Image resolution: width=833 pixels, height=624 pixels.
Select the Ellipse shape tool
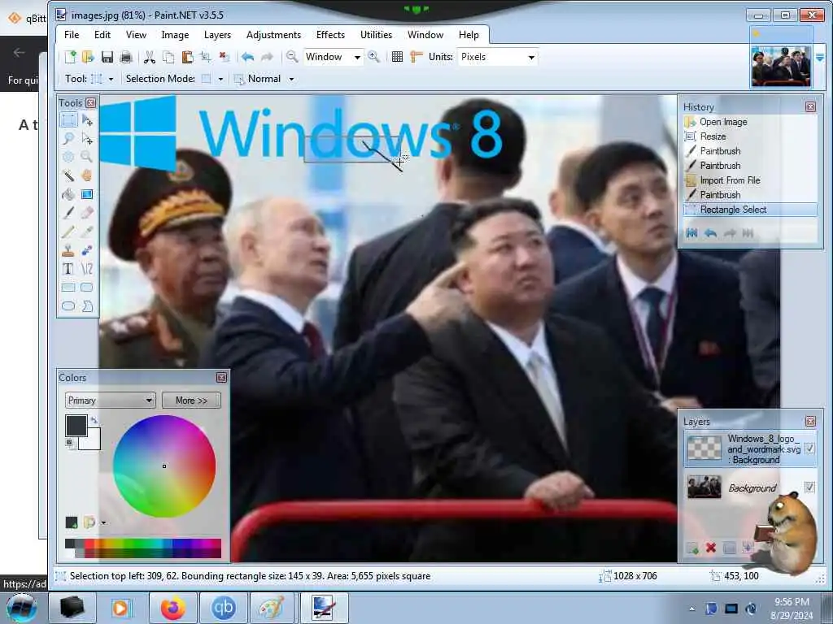pos(68,305)
